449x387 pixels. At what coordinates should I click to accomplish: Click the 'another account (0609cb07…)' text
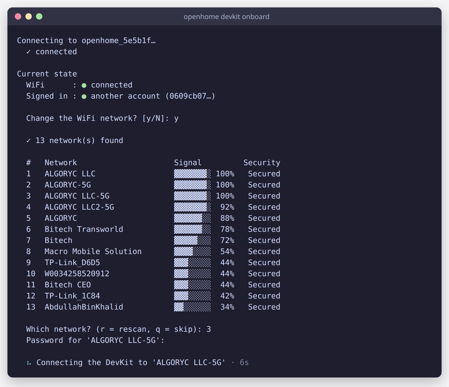(153, 96)
